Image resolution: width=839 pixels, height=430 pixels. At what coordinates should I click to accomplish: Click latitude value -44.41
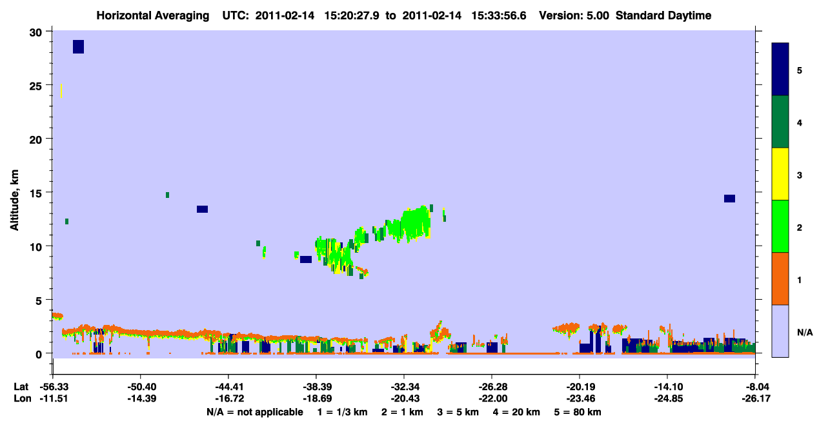point(228,387)
